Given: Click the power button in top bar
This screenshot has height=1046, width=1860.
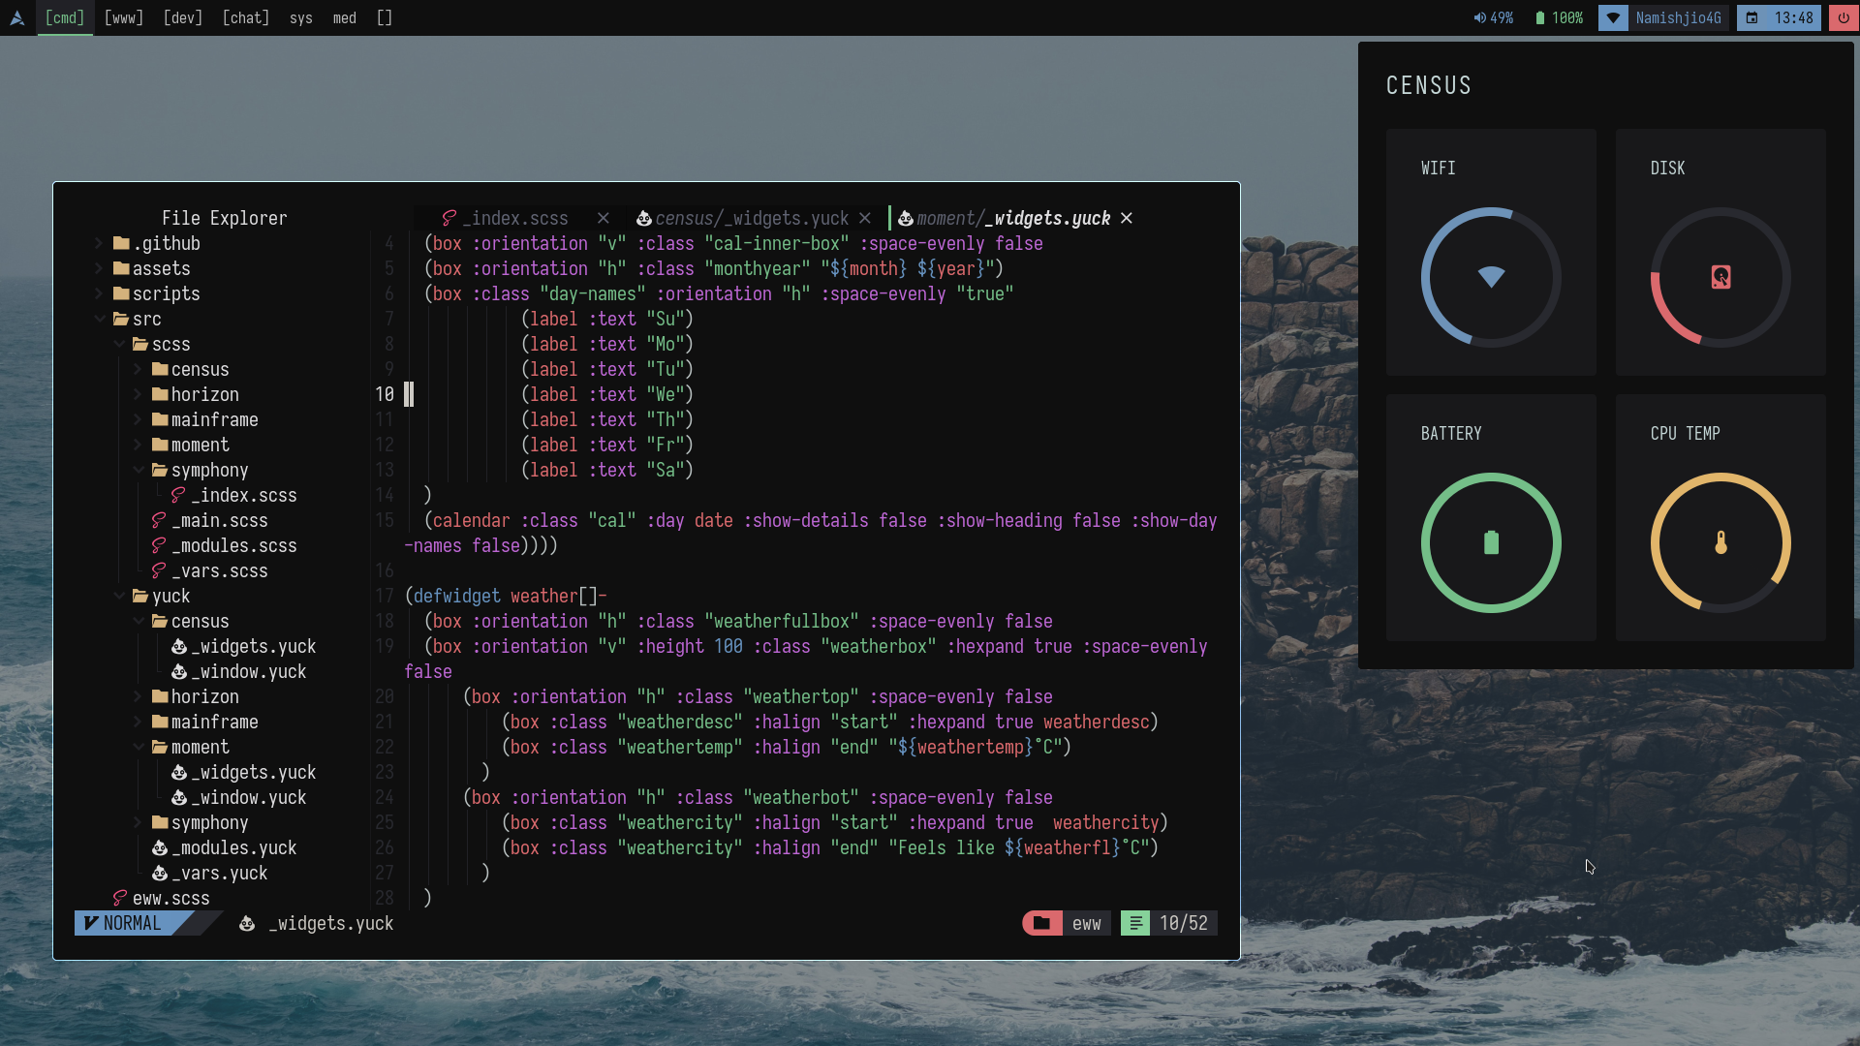Looking at the screenshot, I should [1843, 17].
